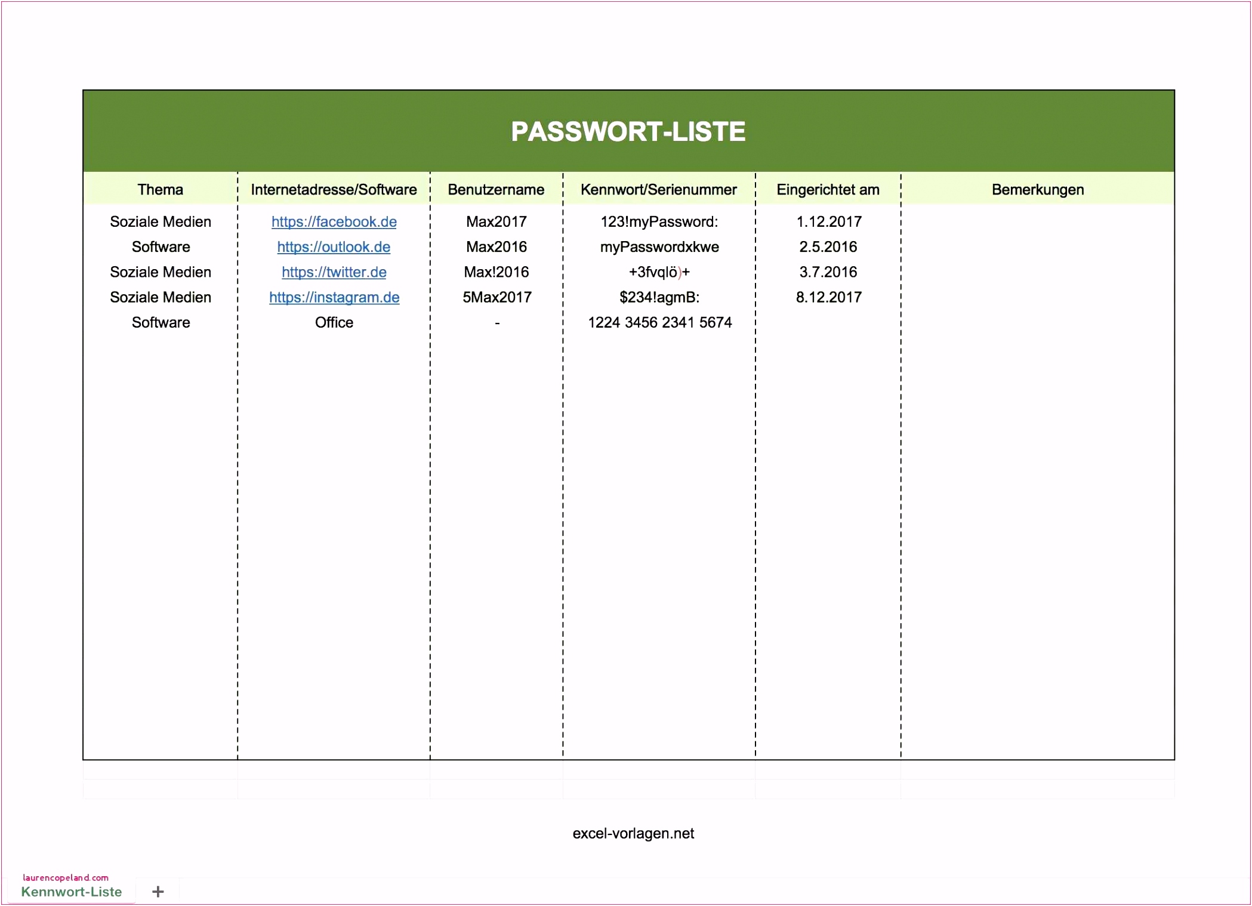Select the date cell 8.12.2017
1252x906 pixels.
click(x=828, y=297)
